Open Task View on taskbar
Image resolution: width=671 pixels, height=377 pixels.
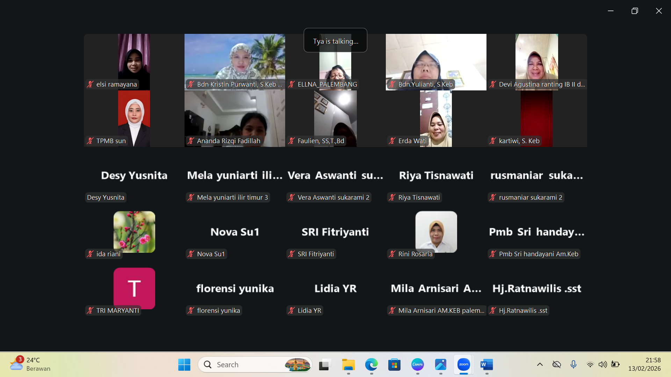pos(325,364)
